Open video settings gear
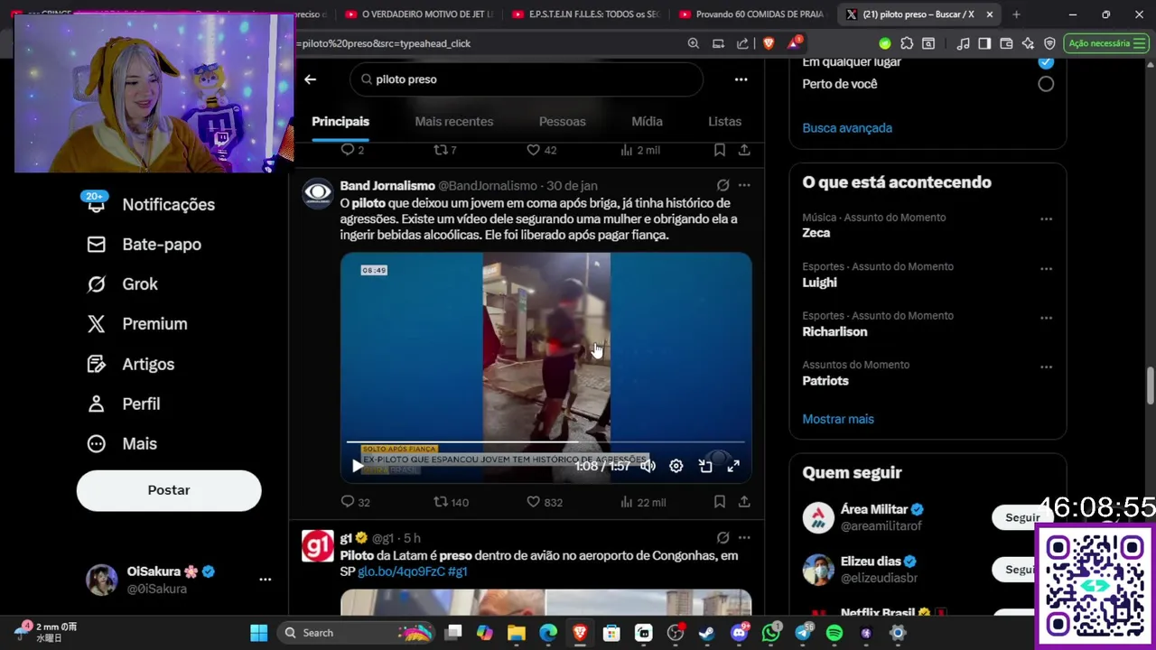Screen dimensions: 1156x650 click(x=676, y=466)
